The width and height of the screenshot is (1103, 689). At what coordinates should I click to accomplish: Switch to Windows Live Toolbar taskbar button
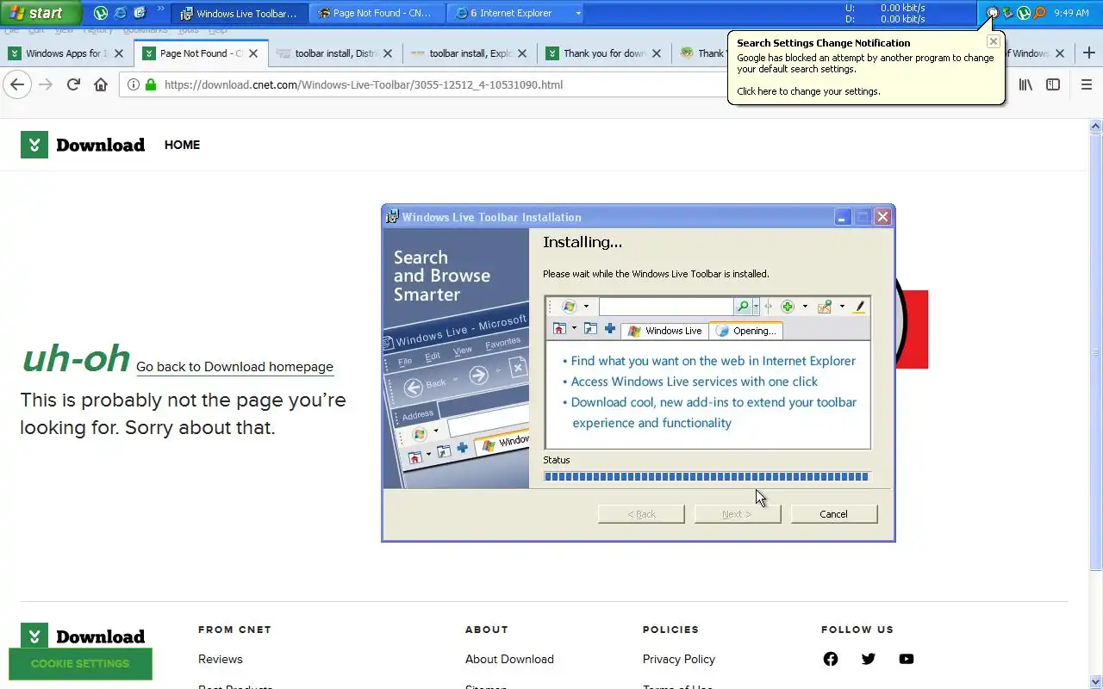[x=240, y=13]
